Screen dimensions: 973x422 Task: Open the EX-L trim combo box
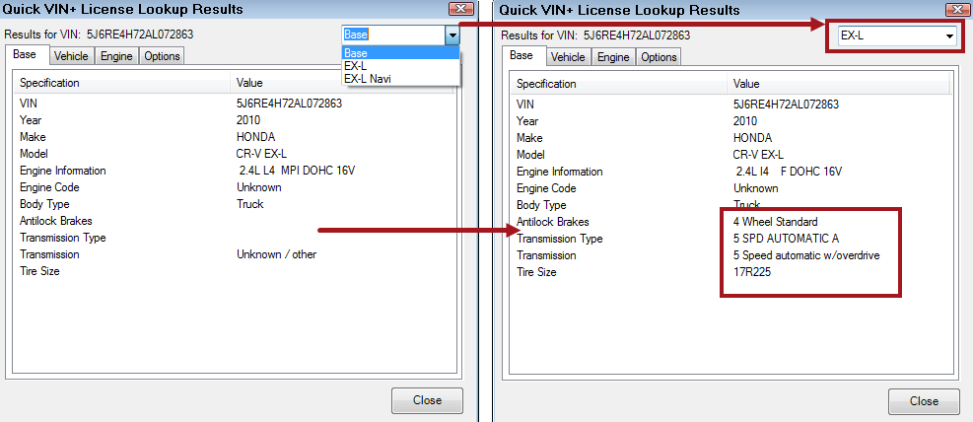(949, 35)
